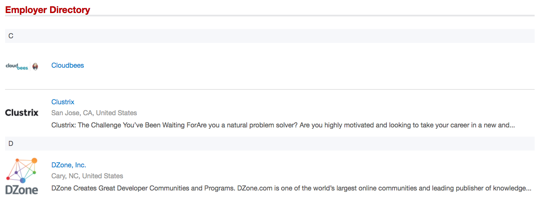Click the Cloudbees company logo
Viewport: 538px width, 201px height.
17,66
